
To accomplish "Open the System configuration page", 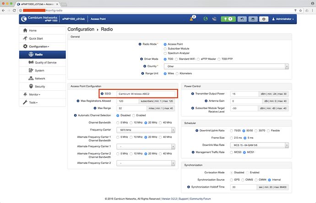I will 43,71.
